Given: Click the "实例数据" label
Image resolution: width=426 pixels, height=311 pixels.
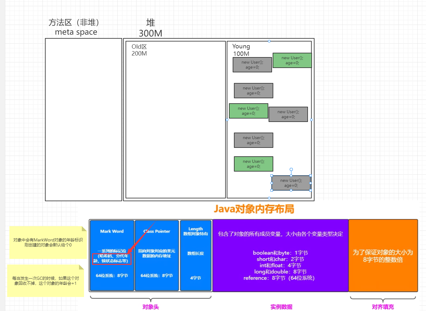Looking at the screenshot, I should coord(281,307).
